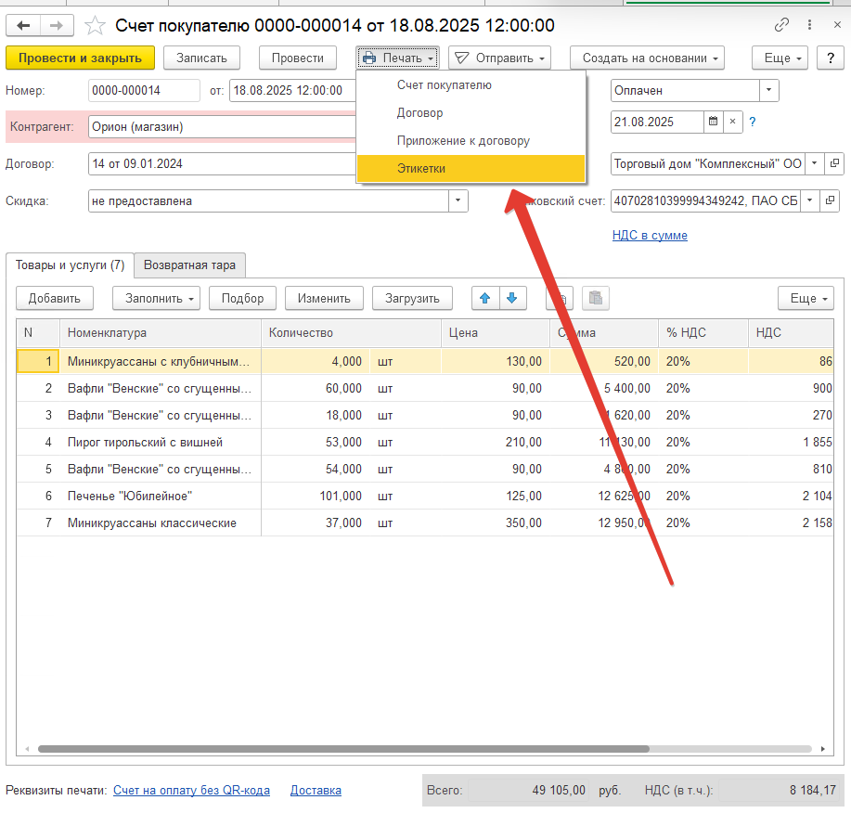The height and width of the screenshot is (813, 851).
Task: Open the Отправить dropdown
Action: coord(499,58)
